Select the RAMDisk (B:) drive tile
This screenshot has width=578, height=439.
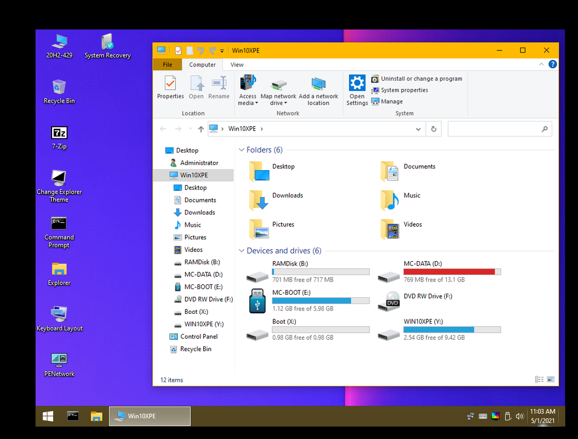[308, 272]
